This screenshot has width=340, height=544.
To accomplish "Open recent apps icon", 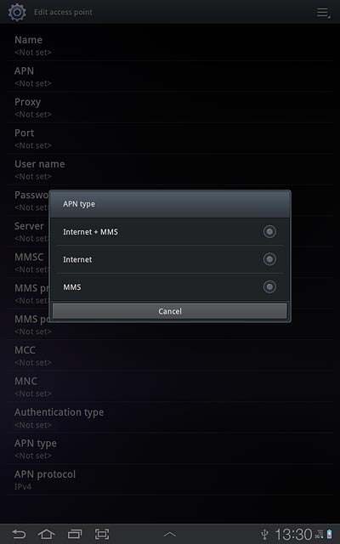I will tap(75, 534).
